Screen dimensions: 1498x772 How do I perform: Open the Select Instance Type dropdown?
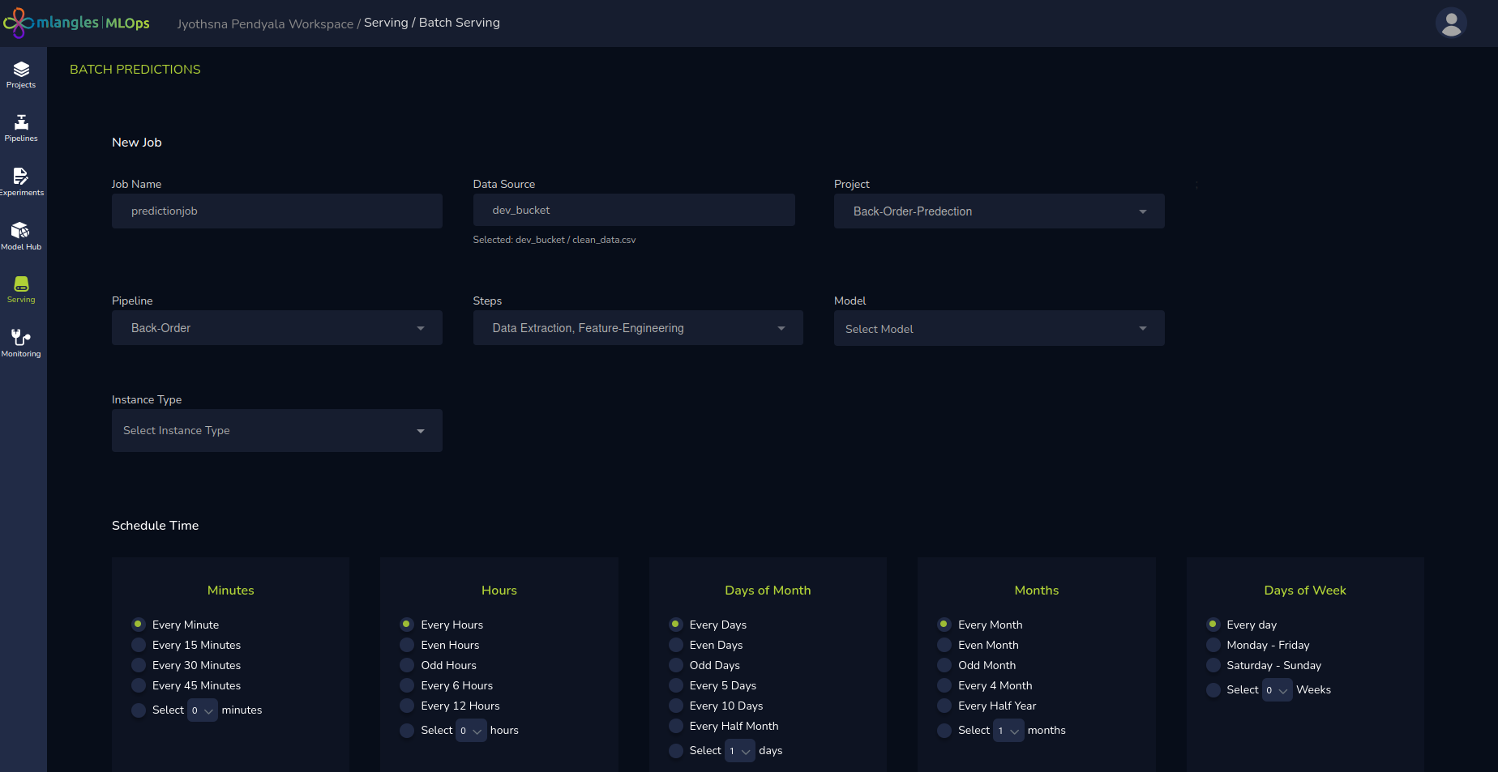276,430
